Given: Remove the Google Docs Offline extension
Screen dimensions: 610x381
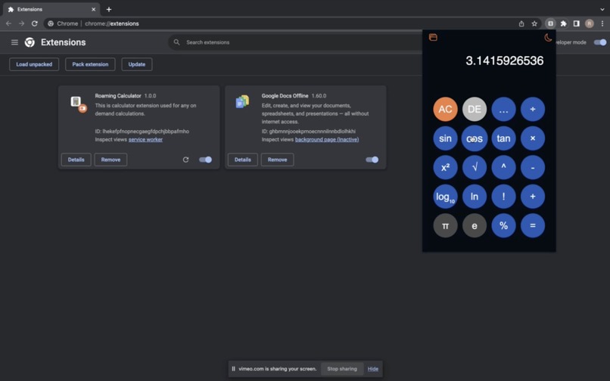Looking at the screenshot, I should pos(277,160).
